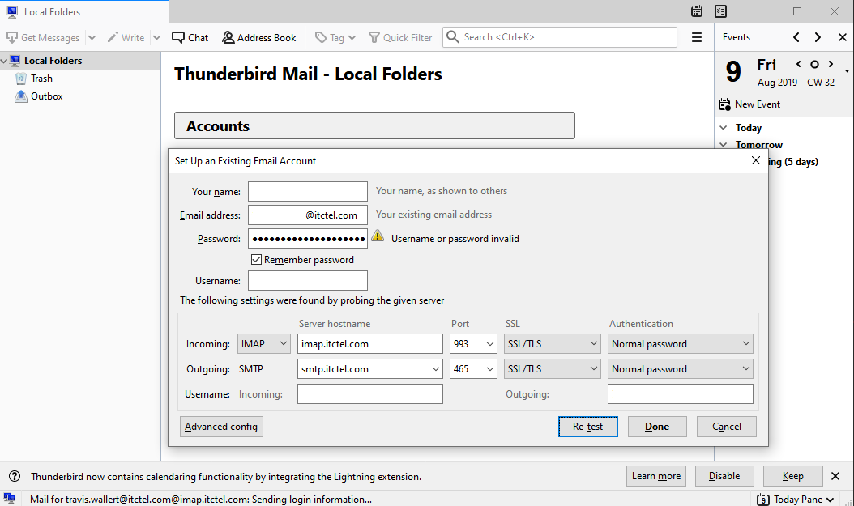Click the tasks tab icon in title bar
This screenshot has width=854, height=506.
(721, 11)
